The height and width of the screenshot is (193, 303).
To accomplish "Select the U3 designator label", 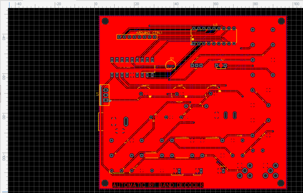I will (x=215, y=25).
